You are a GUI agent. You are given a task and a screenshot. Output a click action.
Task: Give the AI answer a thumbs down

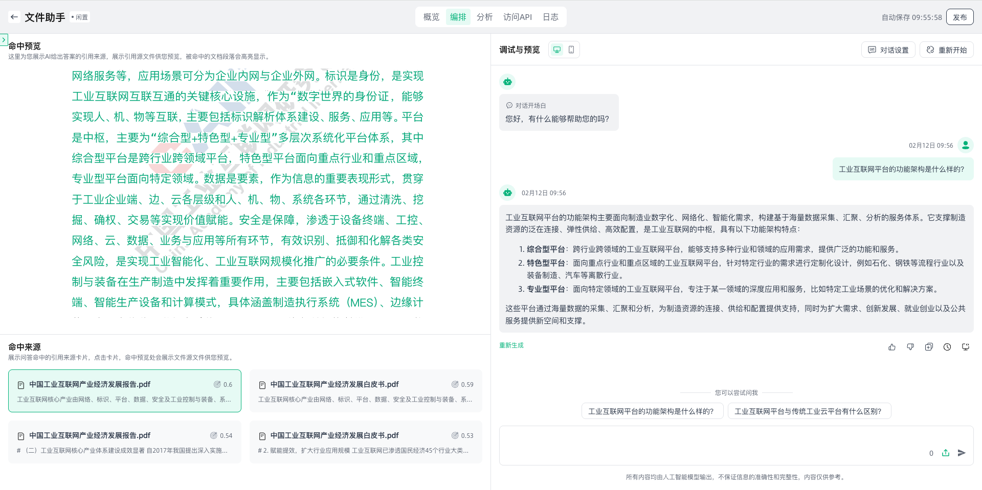[910, 347]
